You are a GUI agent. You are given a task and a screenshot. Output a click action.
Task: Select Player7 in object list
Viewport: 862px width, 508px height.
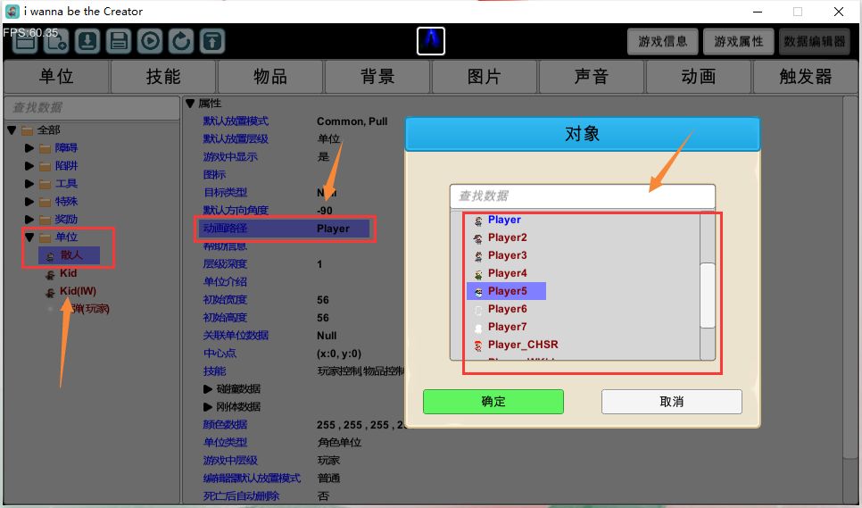coord(508,327)
